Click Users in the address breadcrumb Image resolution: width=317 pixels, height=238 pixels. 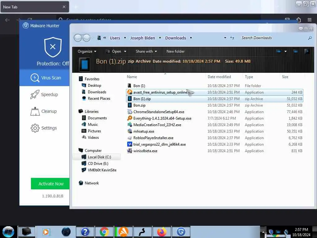tap(115, 38)
